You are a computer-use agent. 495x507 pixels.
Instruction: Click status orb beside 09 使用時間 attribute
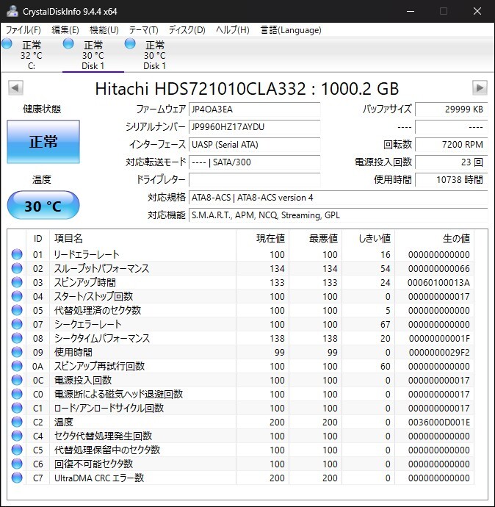(x=17, y=353)
